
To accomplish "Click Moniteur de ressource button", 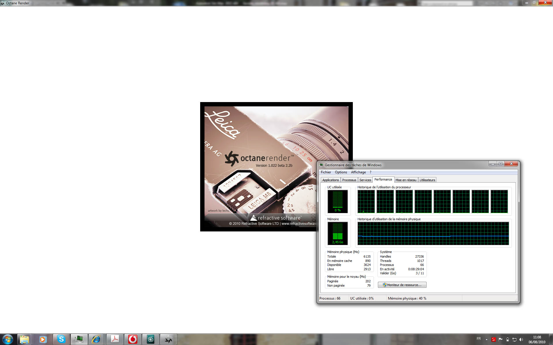I will tap(402, 285).
